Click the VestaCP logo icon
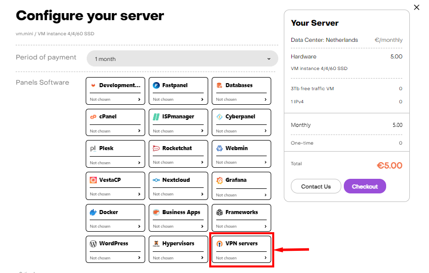This screenshot has width=429, height=273. click(93, 180)
